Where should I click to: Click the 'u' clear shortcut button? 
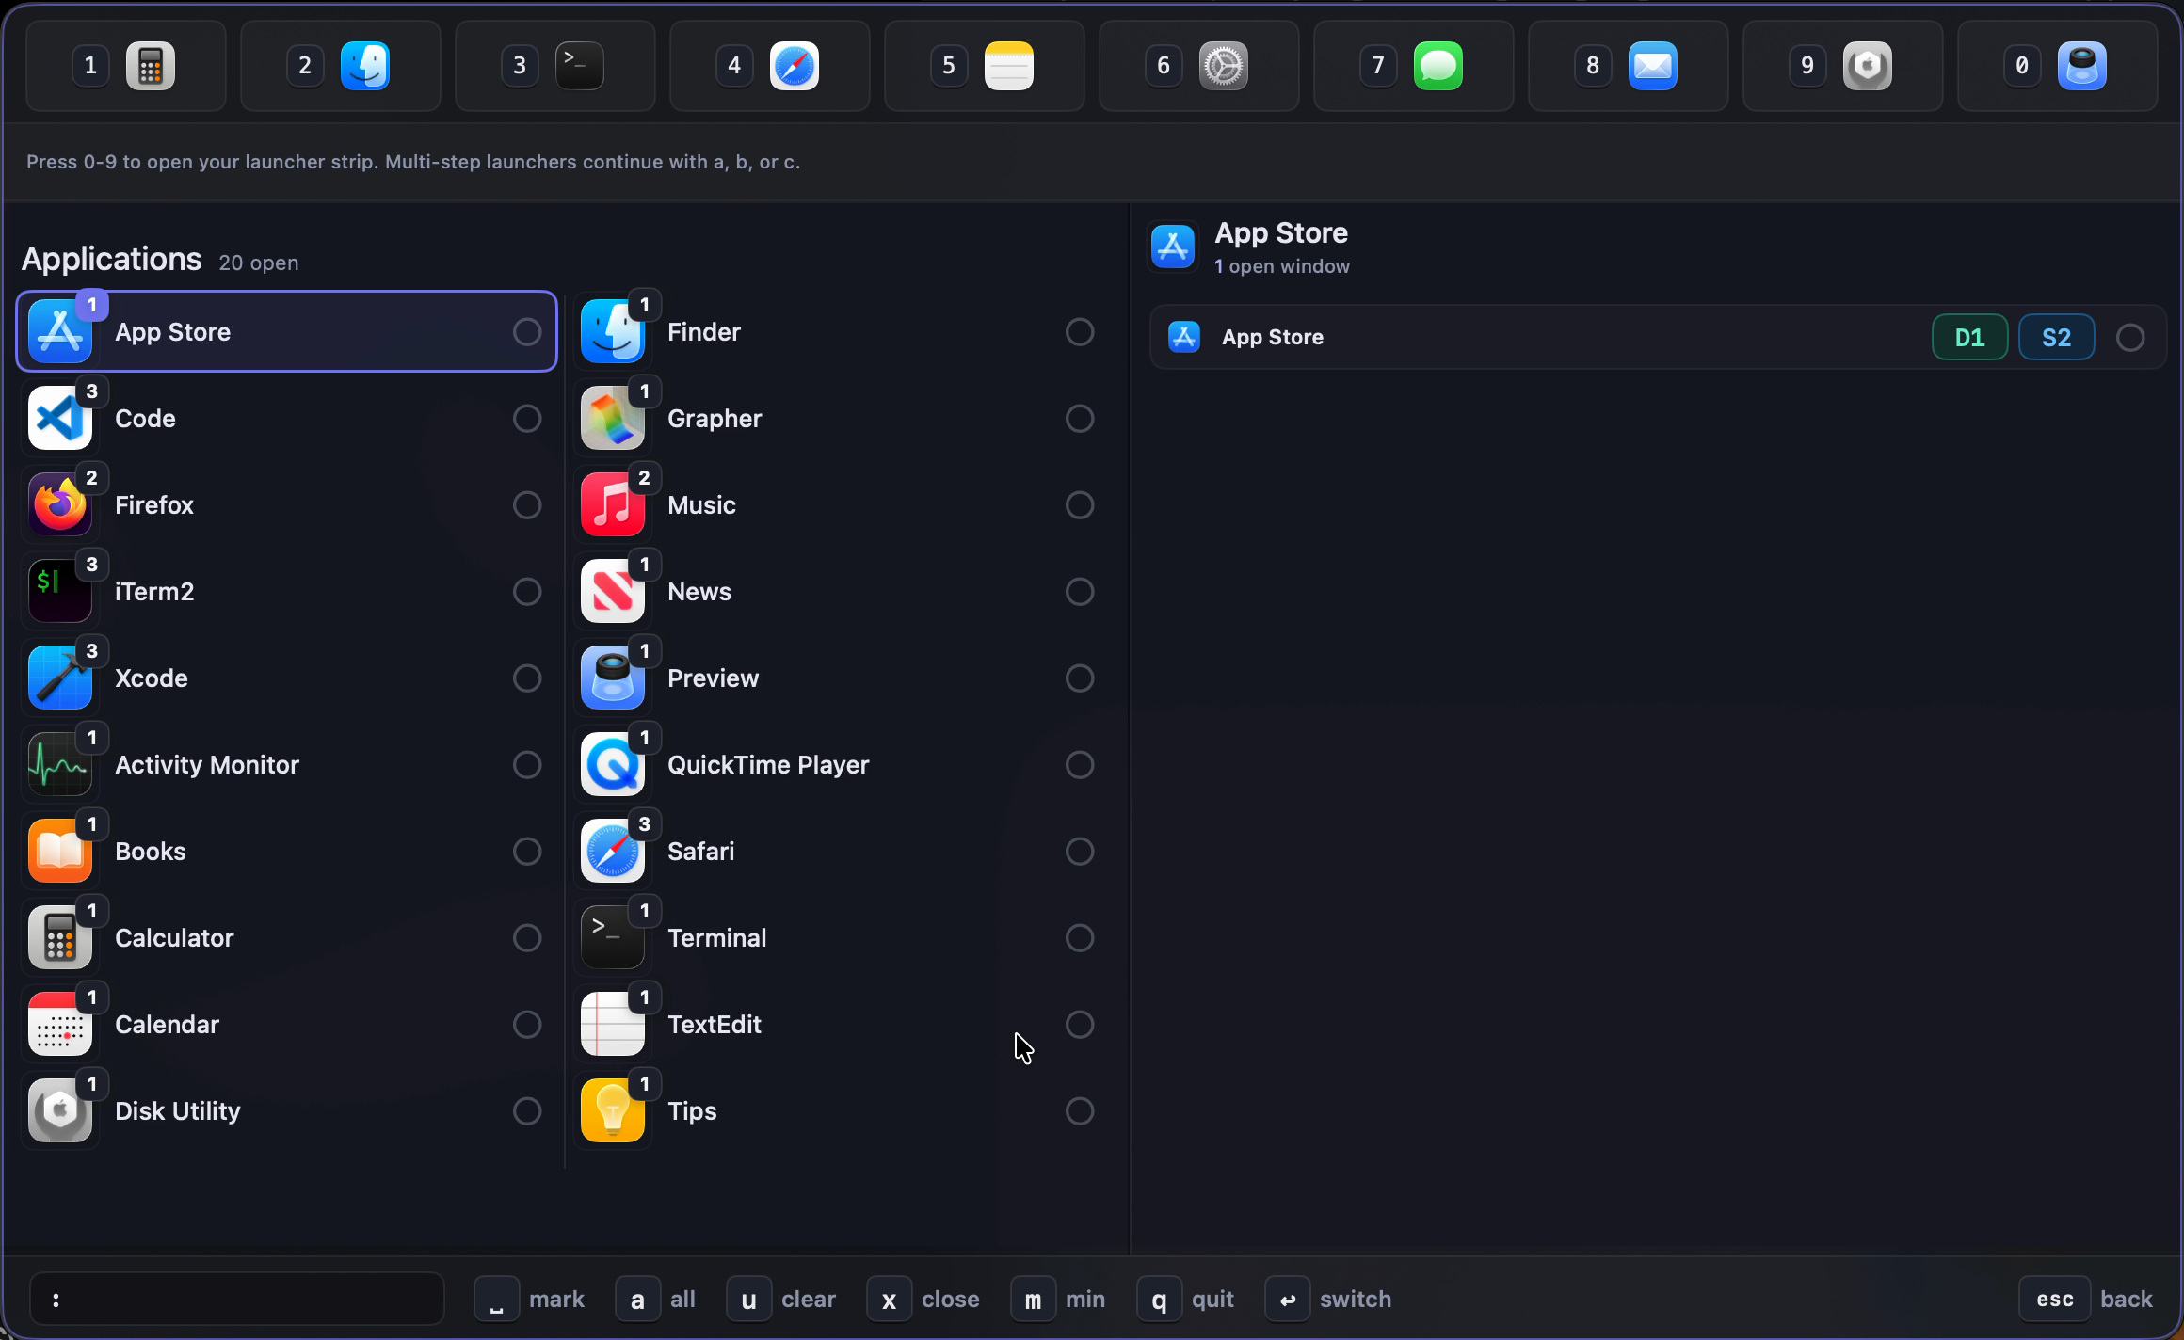tap(749, 1300)
